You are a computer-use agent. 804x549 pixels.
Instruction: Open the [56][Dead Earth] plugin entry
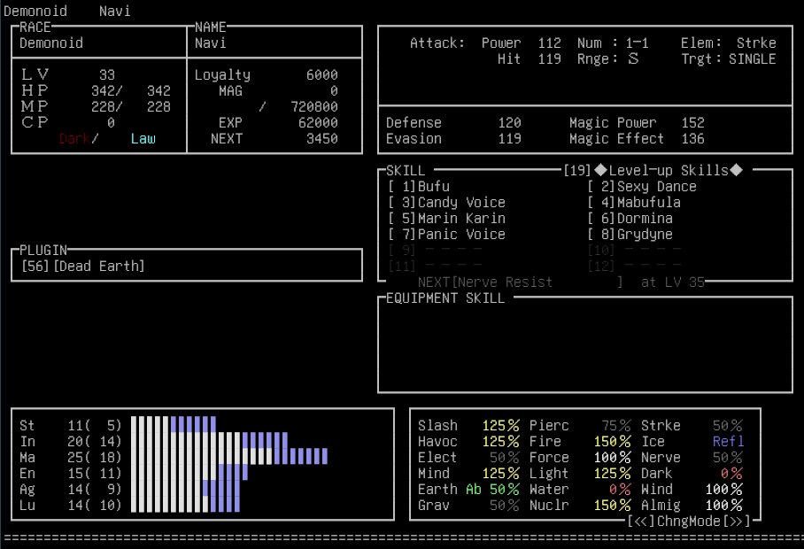click(x=83, y=266)
